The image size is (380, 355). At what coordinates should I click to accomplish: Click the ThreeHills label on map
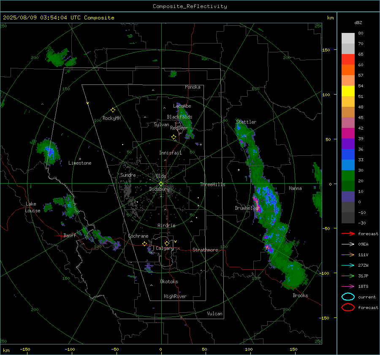coord(212,184)
